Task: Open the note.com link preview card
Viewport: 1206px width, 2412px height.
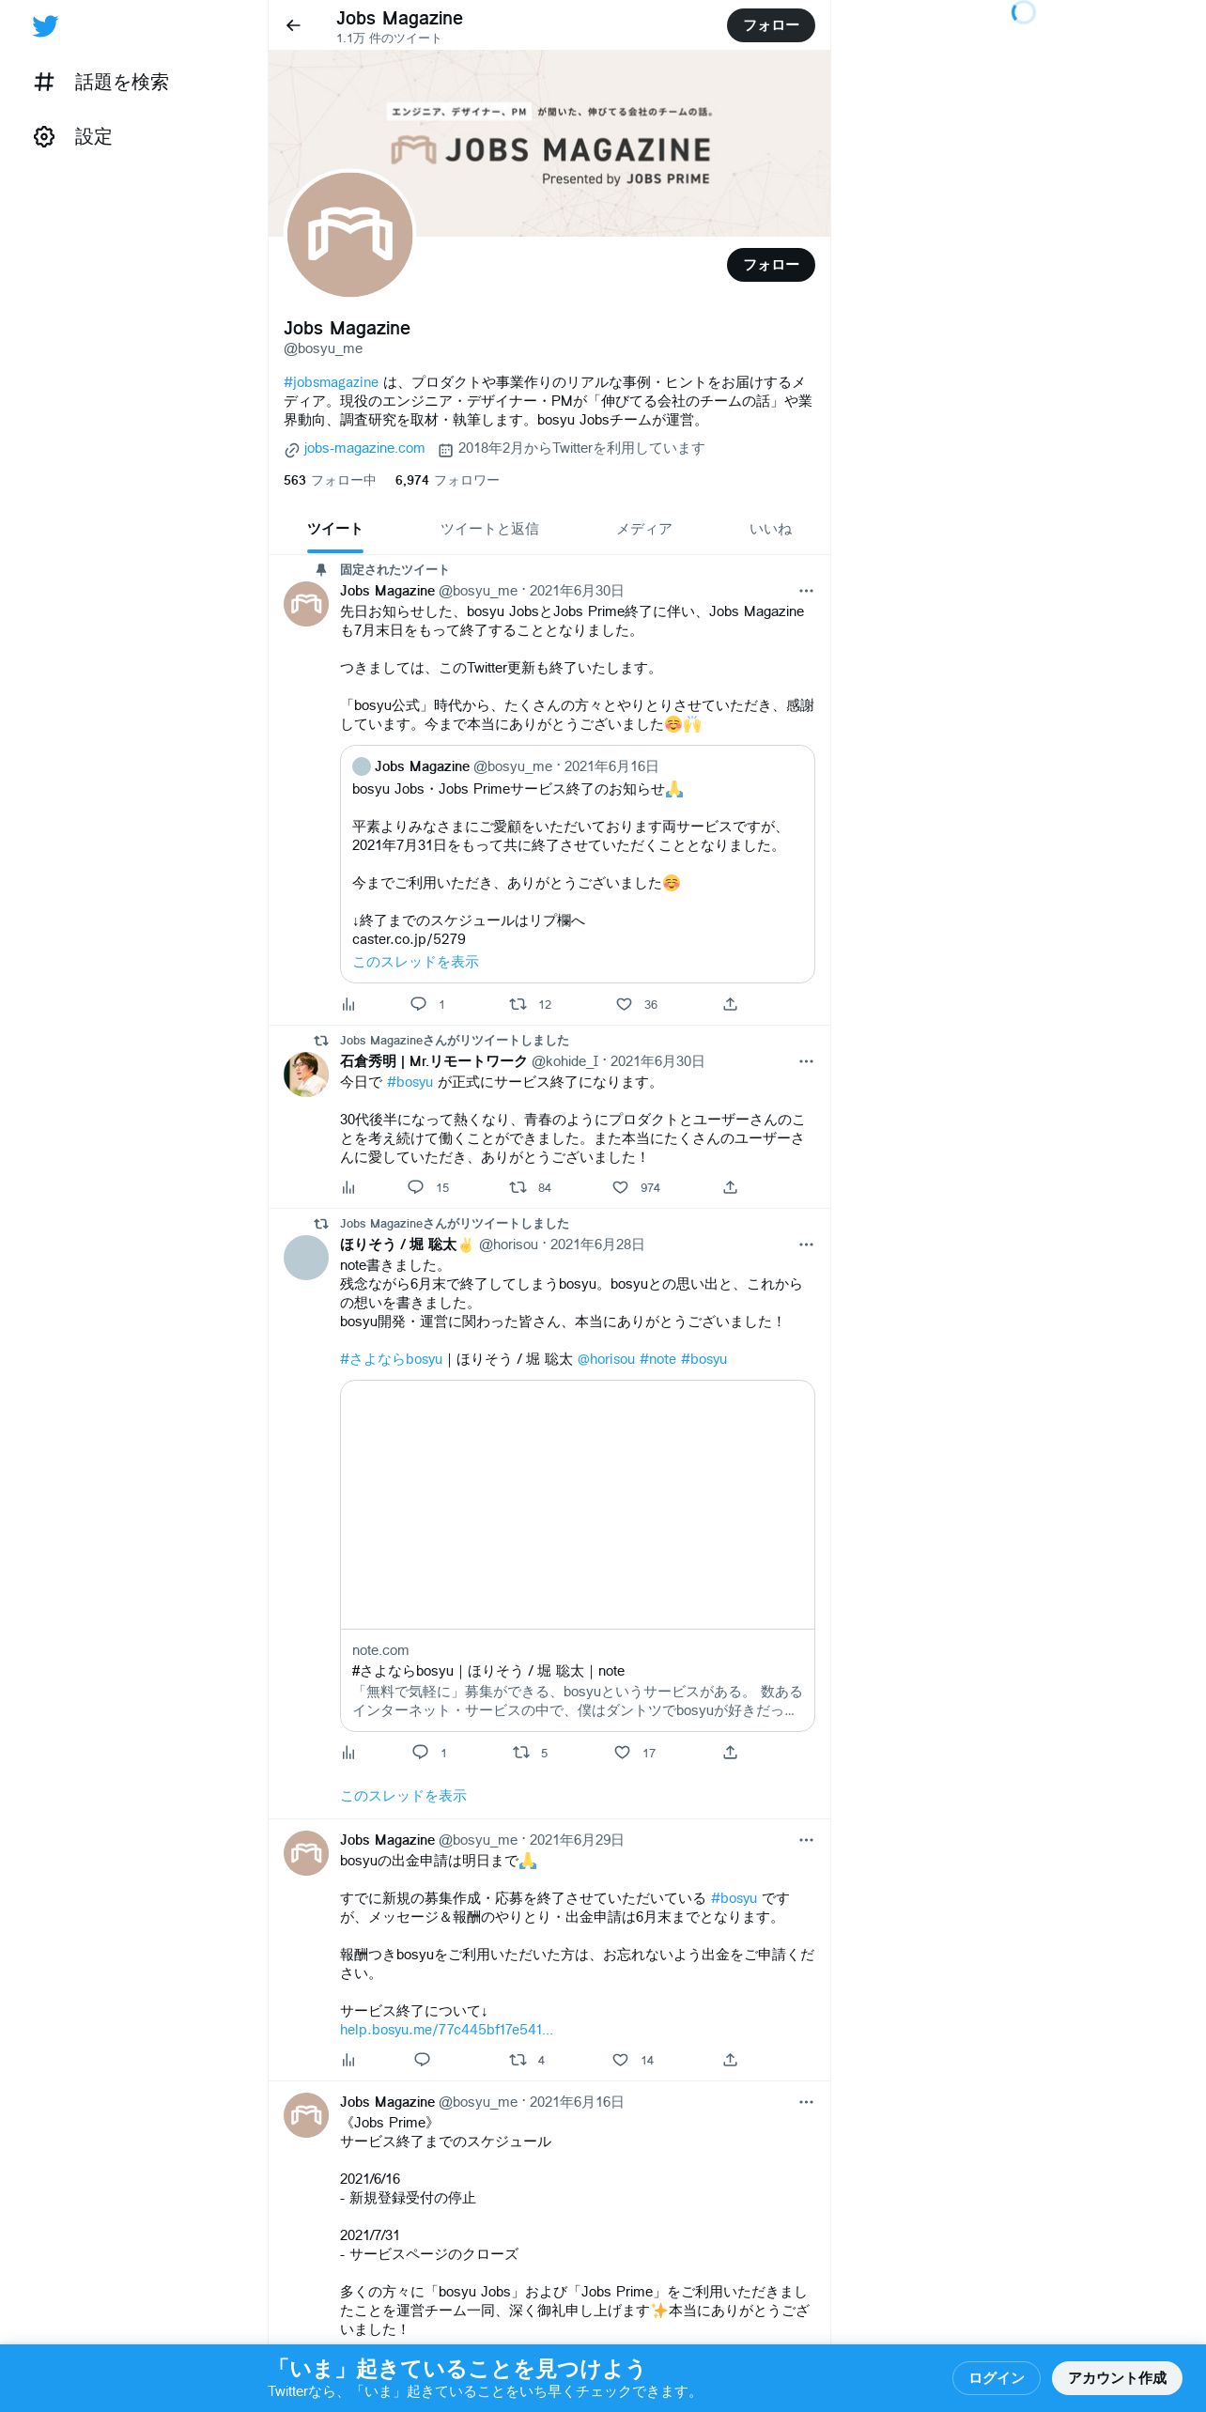Action: (x=577, y=1555)
